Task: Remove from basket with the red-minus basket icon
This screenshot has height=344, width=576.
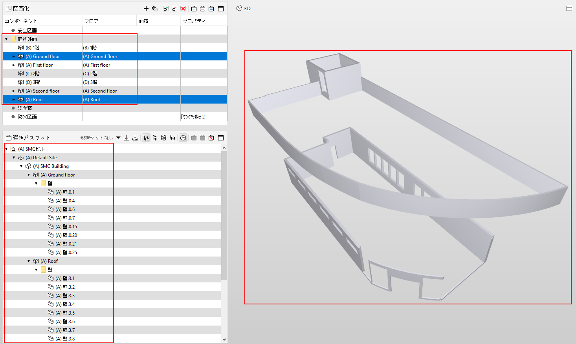Action: [x=203, y=9]
